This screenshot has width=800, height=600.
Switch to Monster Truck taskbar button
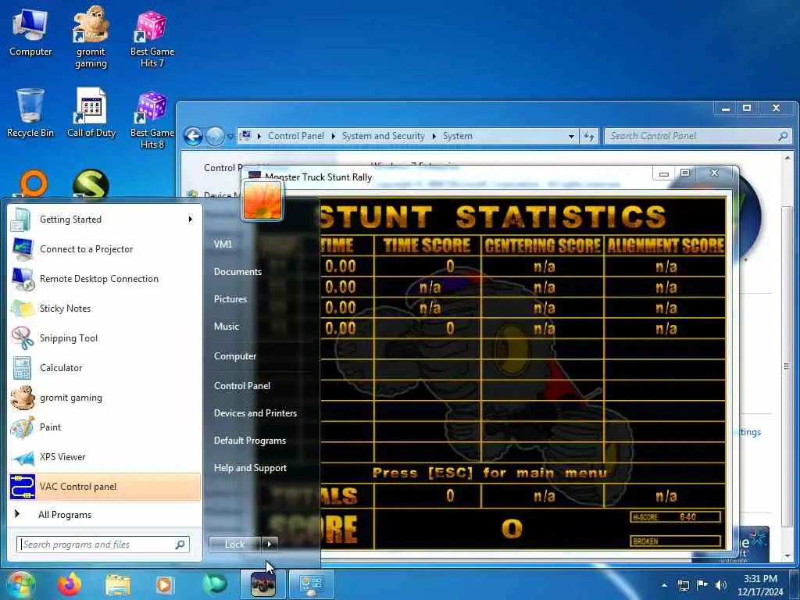263,584
